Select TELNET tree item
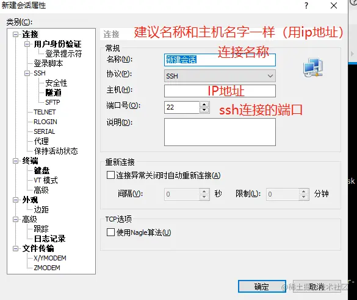The image size is (357, 300). pyautogui.click(x=45, y=112)
